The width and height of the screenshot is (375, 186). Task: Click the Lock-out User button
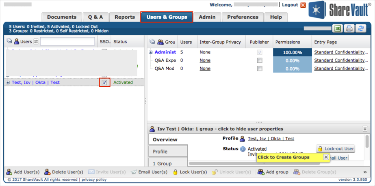pos(335,149)
